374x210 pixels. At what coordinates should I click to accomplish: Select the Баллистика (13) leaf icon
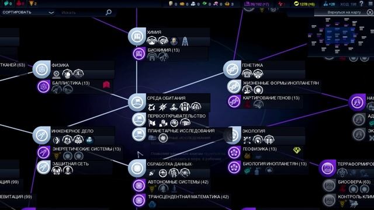[43, 86]
